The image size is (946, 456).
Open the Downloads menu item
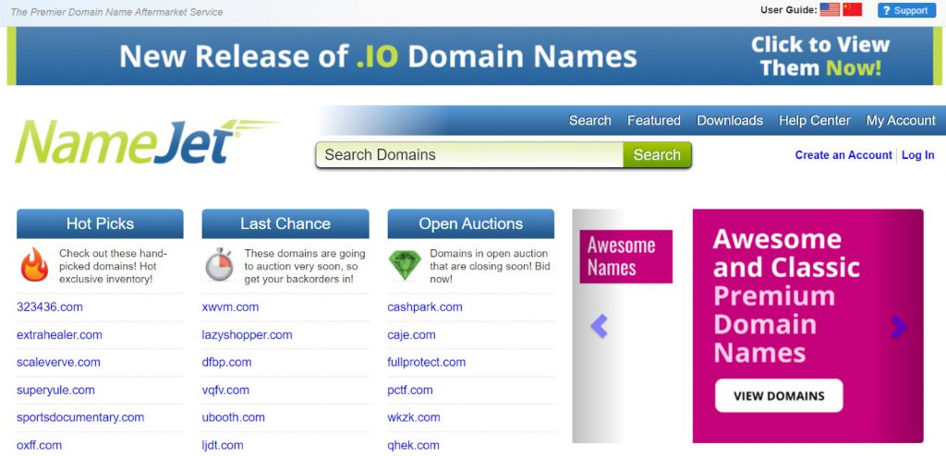[730, 121]
